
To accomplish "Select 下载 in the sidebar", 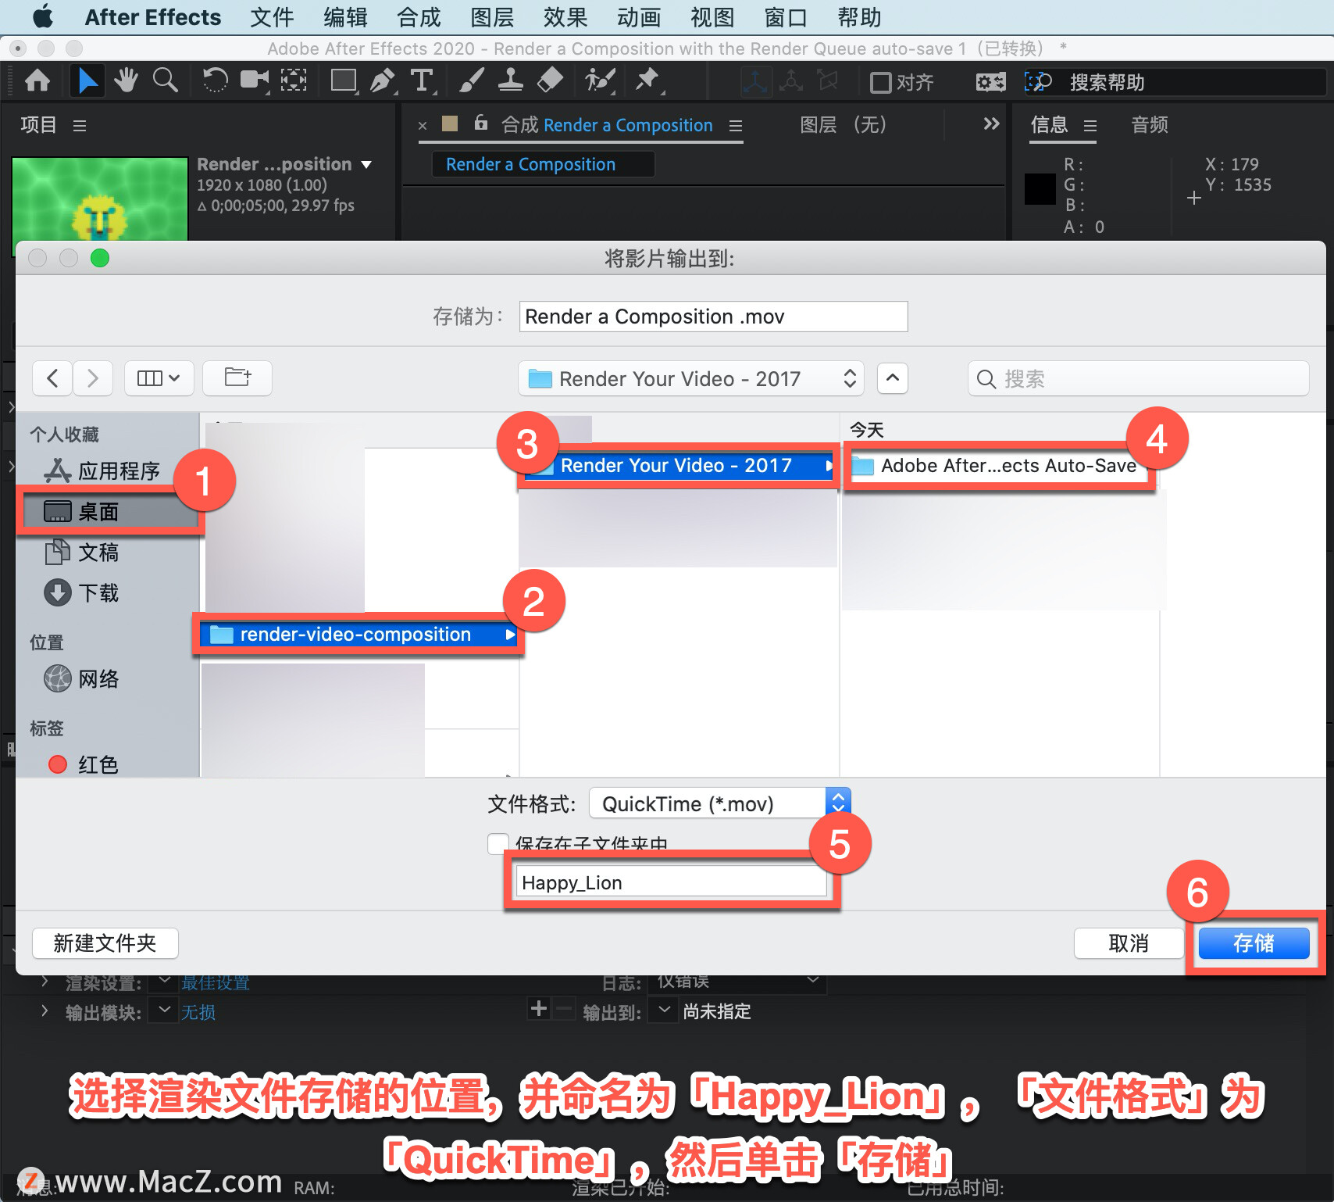I will (x=98, y=593).
